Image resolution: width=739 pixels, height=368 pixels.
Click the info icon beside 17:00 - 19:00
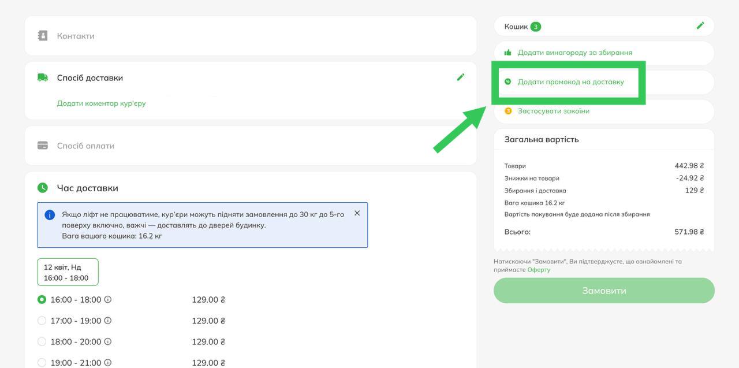108,321
